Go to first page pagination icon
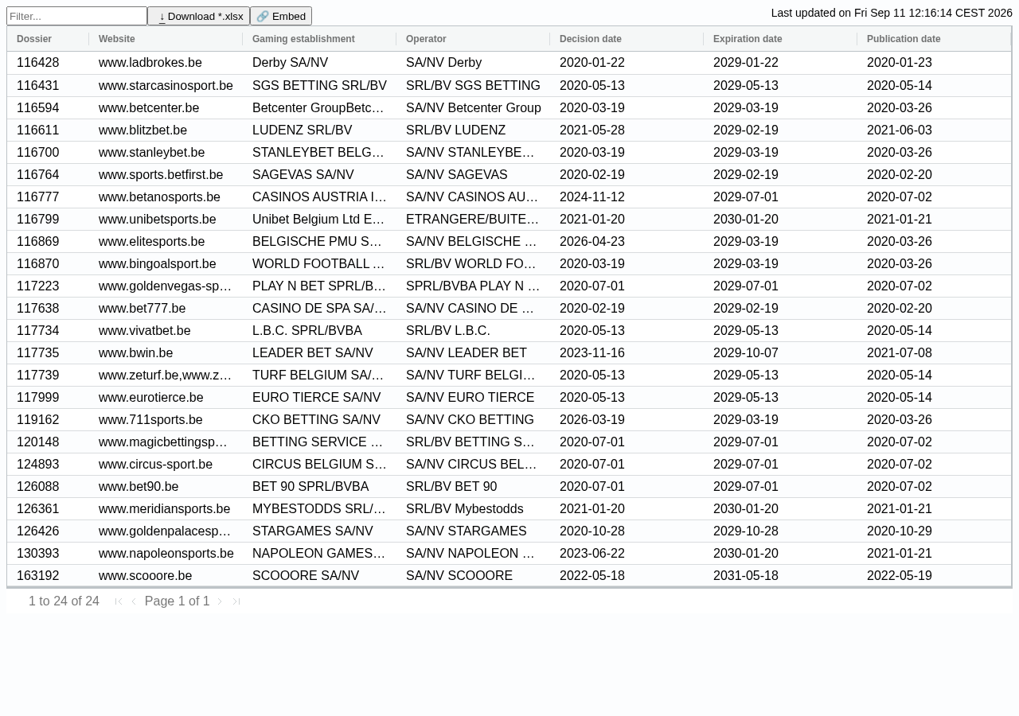This screenshot has height=716, width=1019. (x=119, y=601)
